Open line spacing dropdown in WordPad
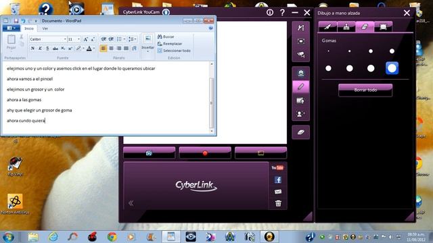The width and height of the screenshot is (433, 243). (x=133, y=39)
